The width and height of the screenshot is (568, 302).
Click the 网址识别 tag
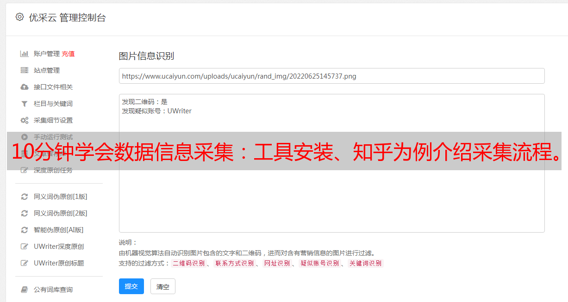click(277, 263)
